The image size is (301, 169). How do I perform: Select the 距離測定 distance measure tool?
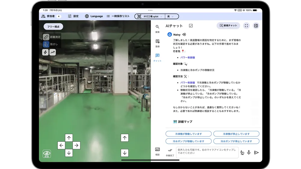click(x=52, y=37)
